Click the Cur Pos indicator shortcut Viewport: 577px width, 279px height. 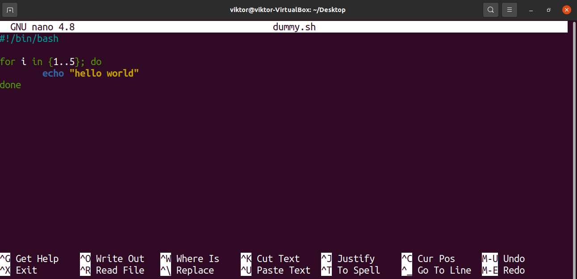tap(435, 258)
